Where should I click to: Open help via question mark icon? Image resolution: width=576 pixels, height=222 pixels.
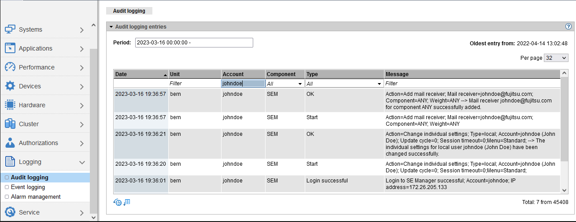pos(568,26)
